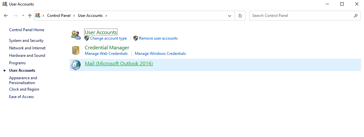The image size is (364, 137).
Task: Click the User Accounts category icon
Action: 76,35
